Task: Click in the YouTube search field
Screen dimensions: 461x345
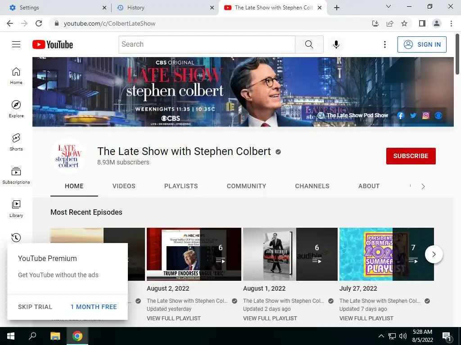Action: click(207, 44)
